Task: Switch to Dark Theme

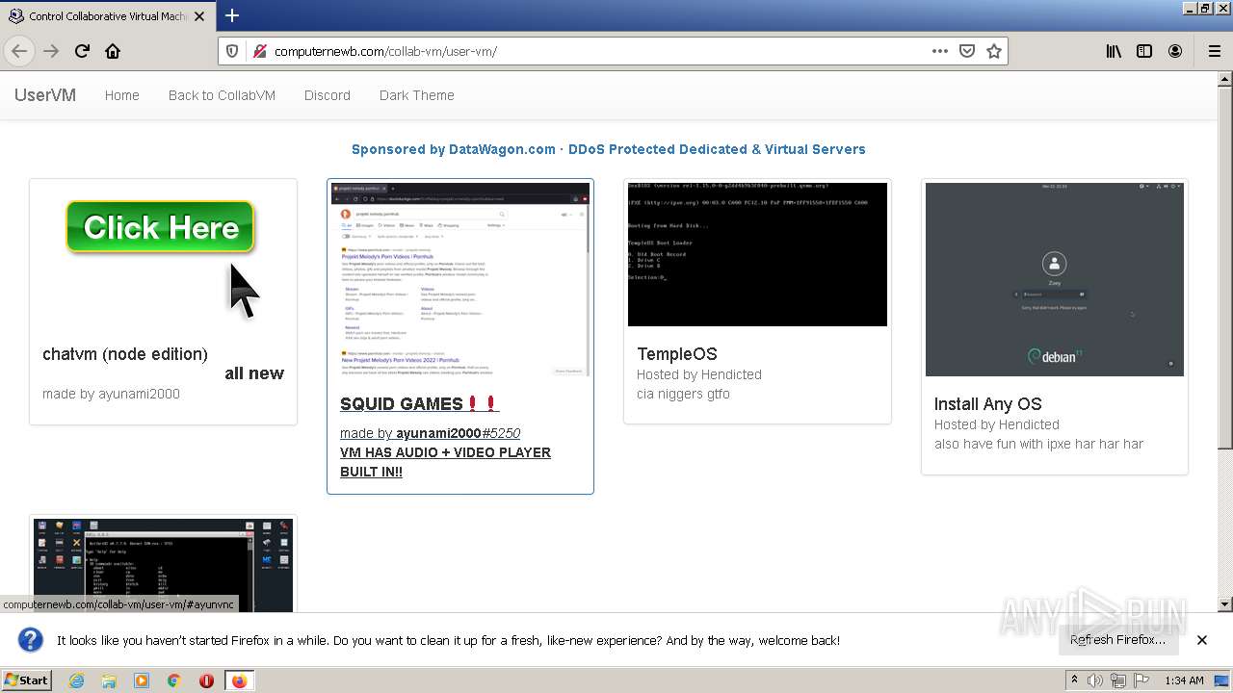Action: (416, 95)
